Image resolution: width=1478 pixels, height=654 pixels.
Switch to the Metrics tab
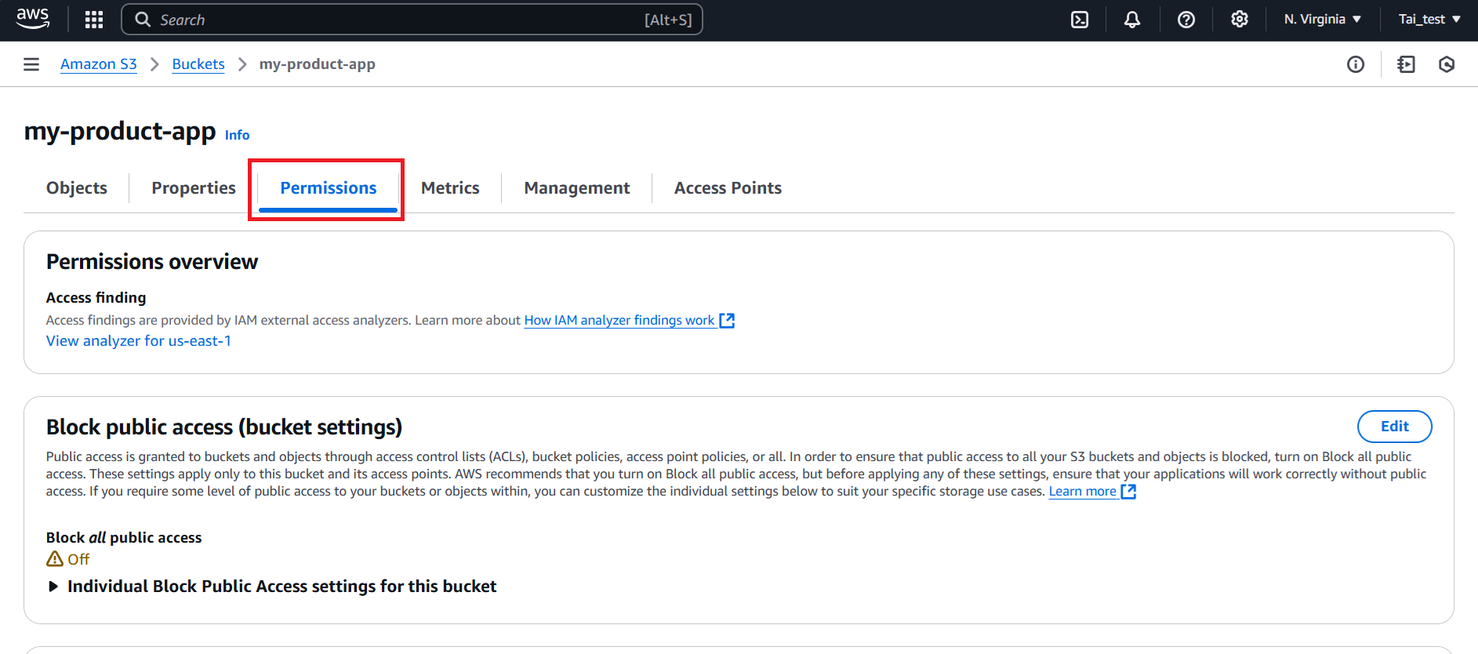(450, 188)
